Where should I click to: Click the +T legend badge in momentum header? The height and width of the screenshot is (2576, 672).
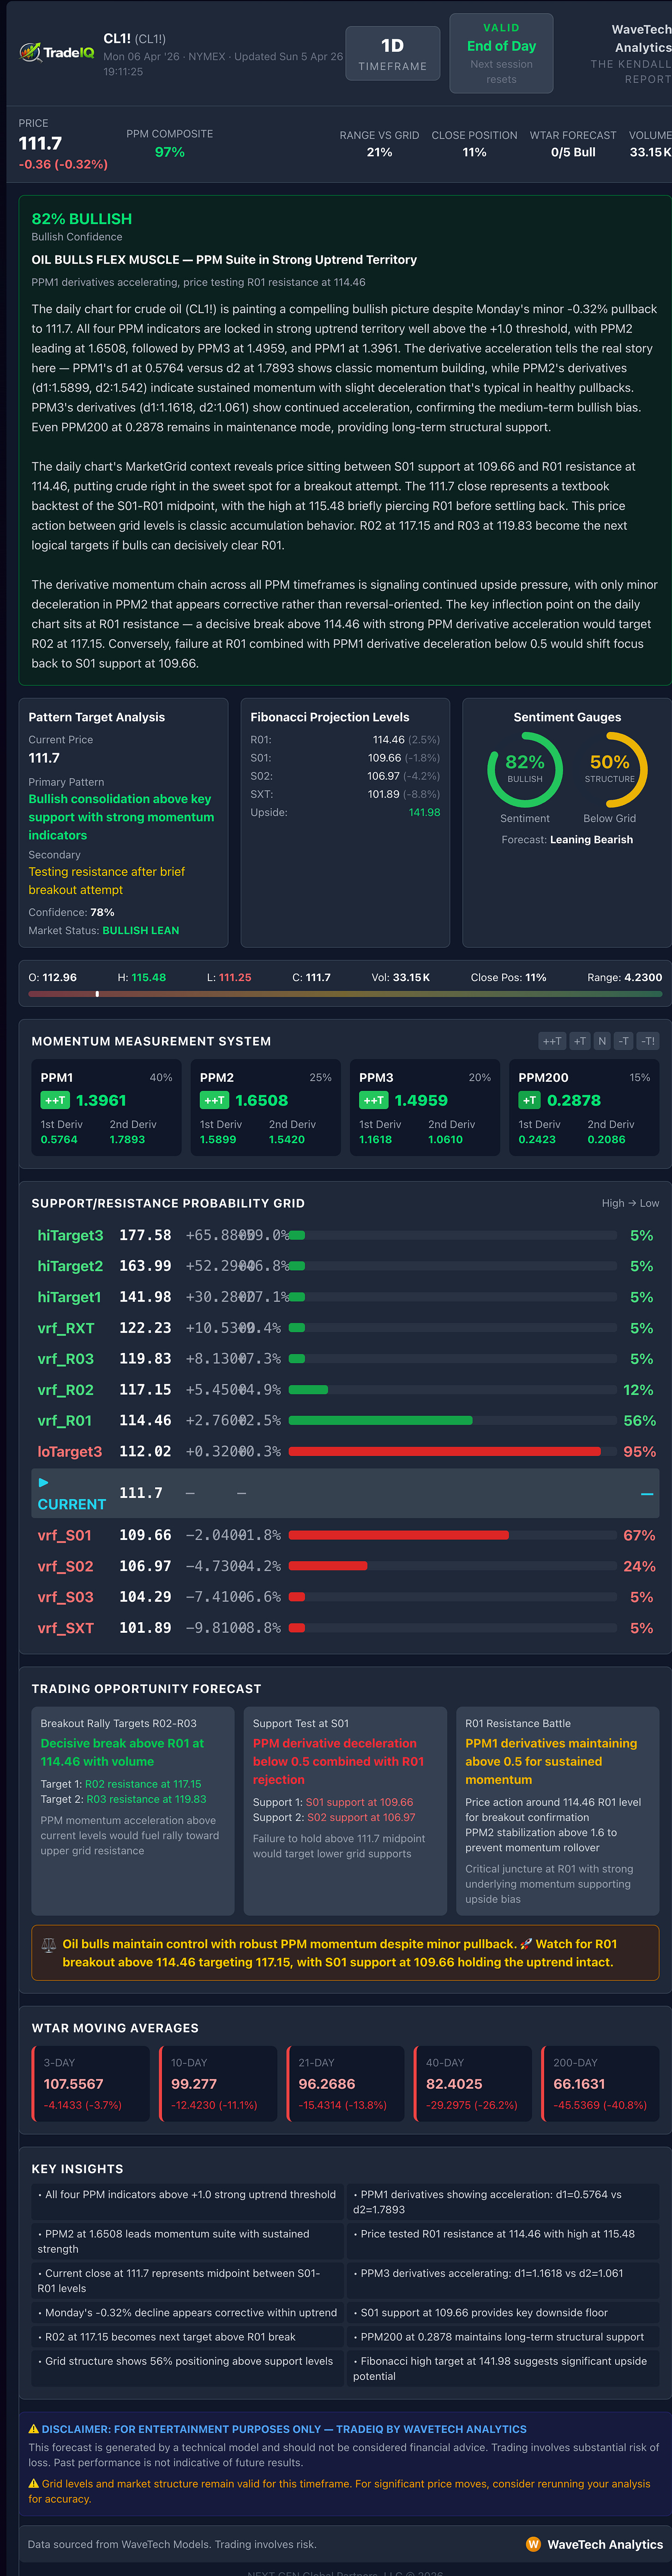pyautogui.click(x=580, y=1041)
